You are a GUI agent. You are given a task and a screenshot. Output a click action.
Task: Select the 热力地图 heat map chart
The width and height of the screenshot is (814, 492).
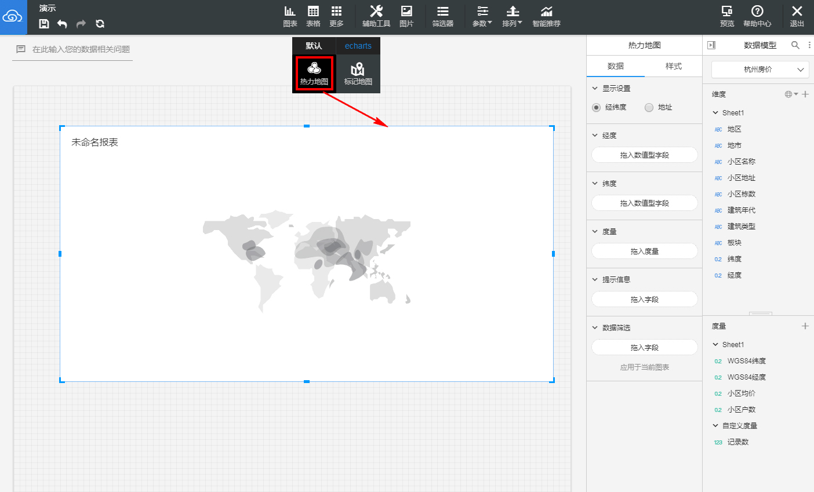click(x=314, y=74)
